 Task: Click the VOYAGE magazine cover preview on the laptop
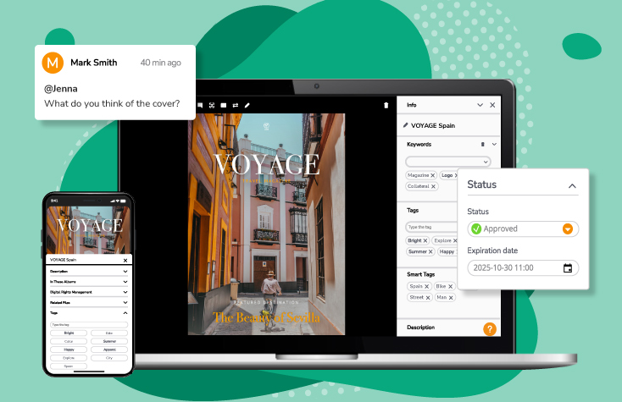(266, 224)
